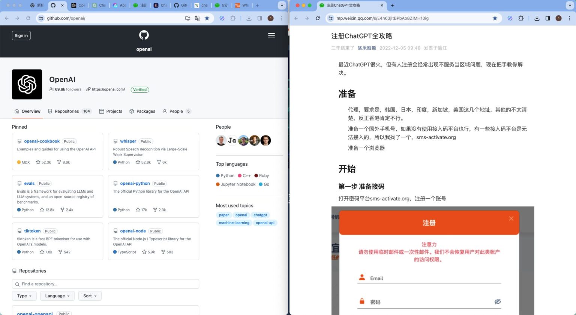Open the Type filter dropdown
This screenshot has height=315, width=576.
pos(24,296)
